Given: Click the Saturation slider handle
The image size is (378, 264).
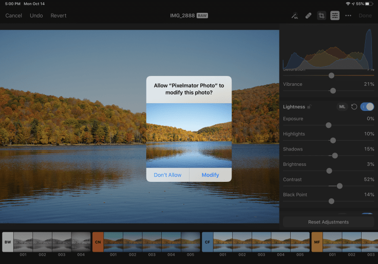Looking at the screenshot, I should [331, 76].
